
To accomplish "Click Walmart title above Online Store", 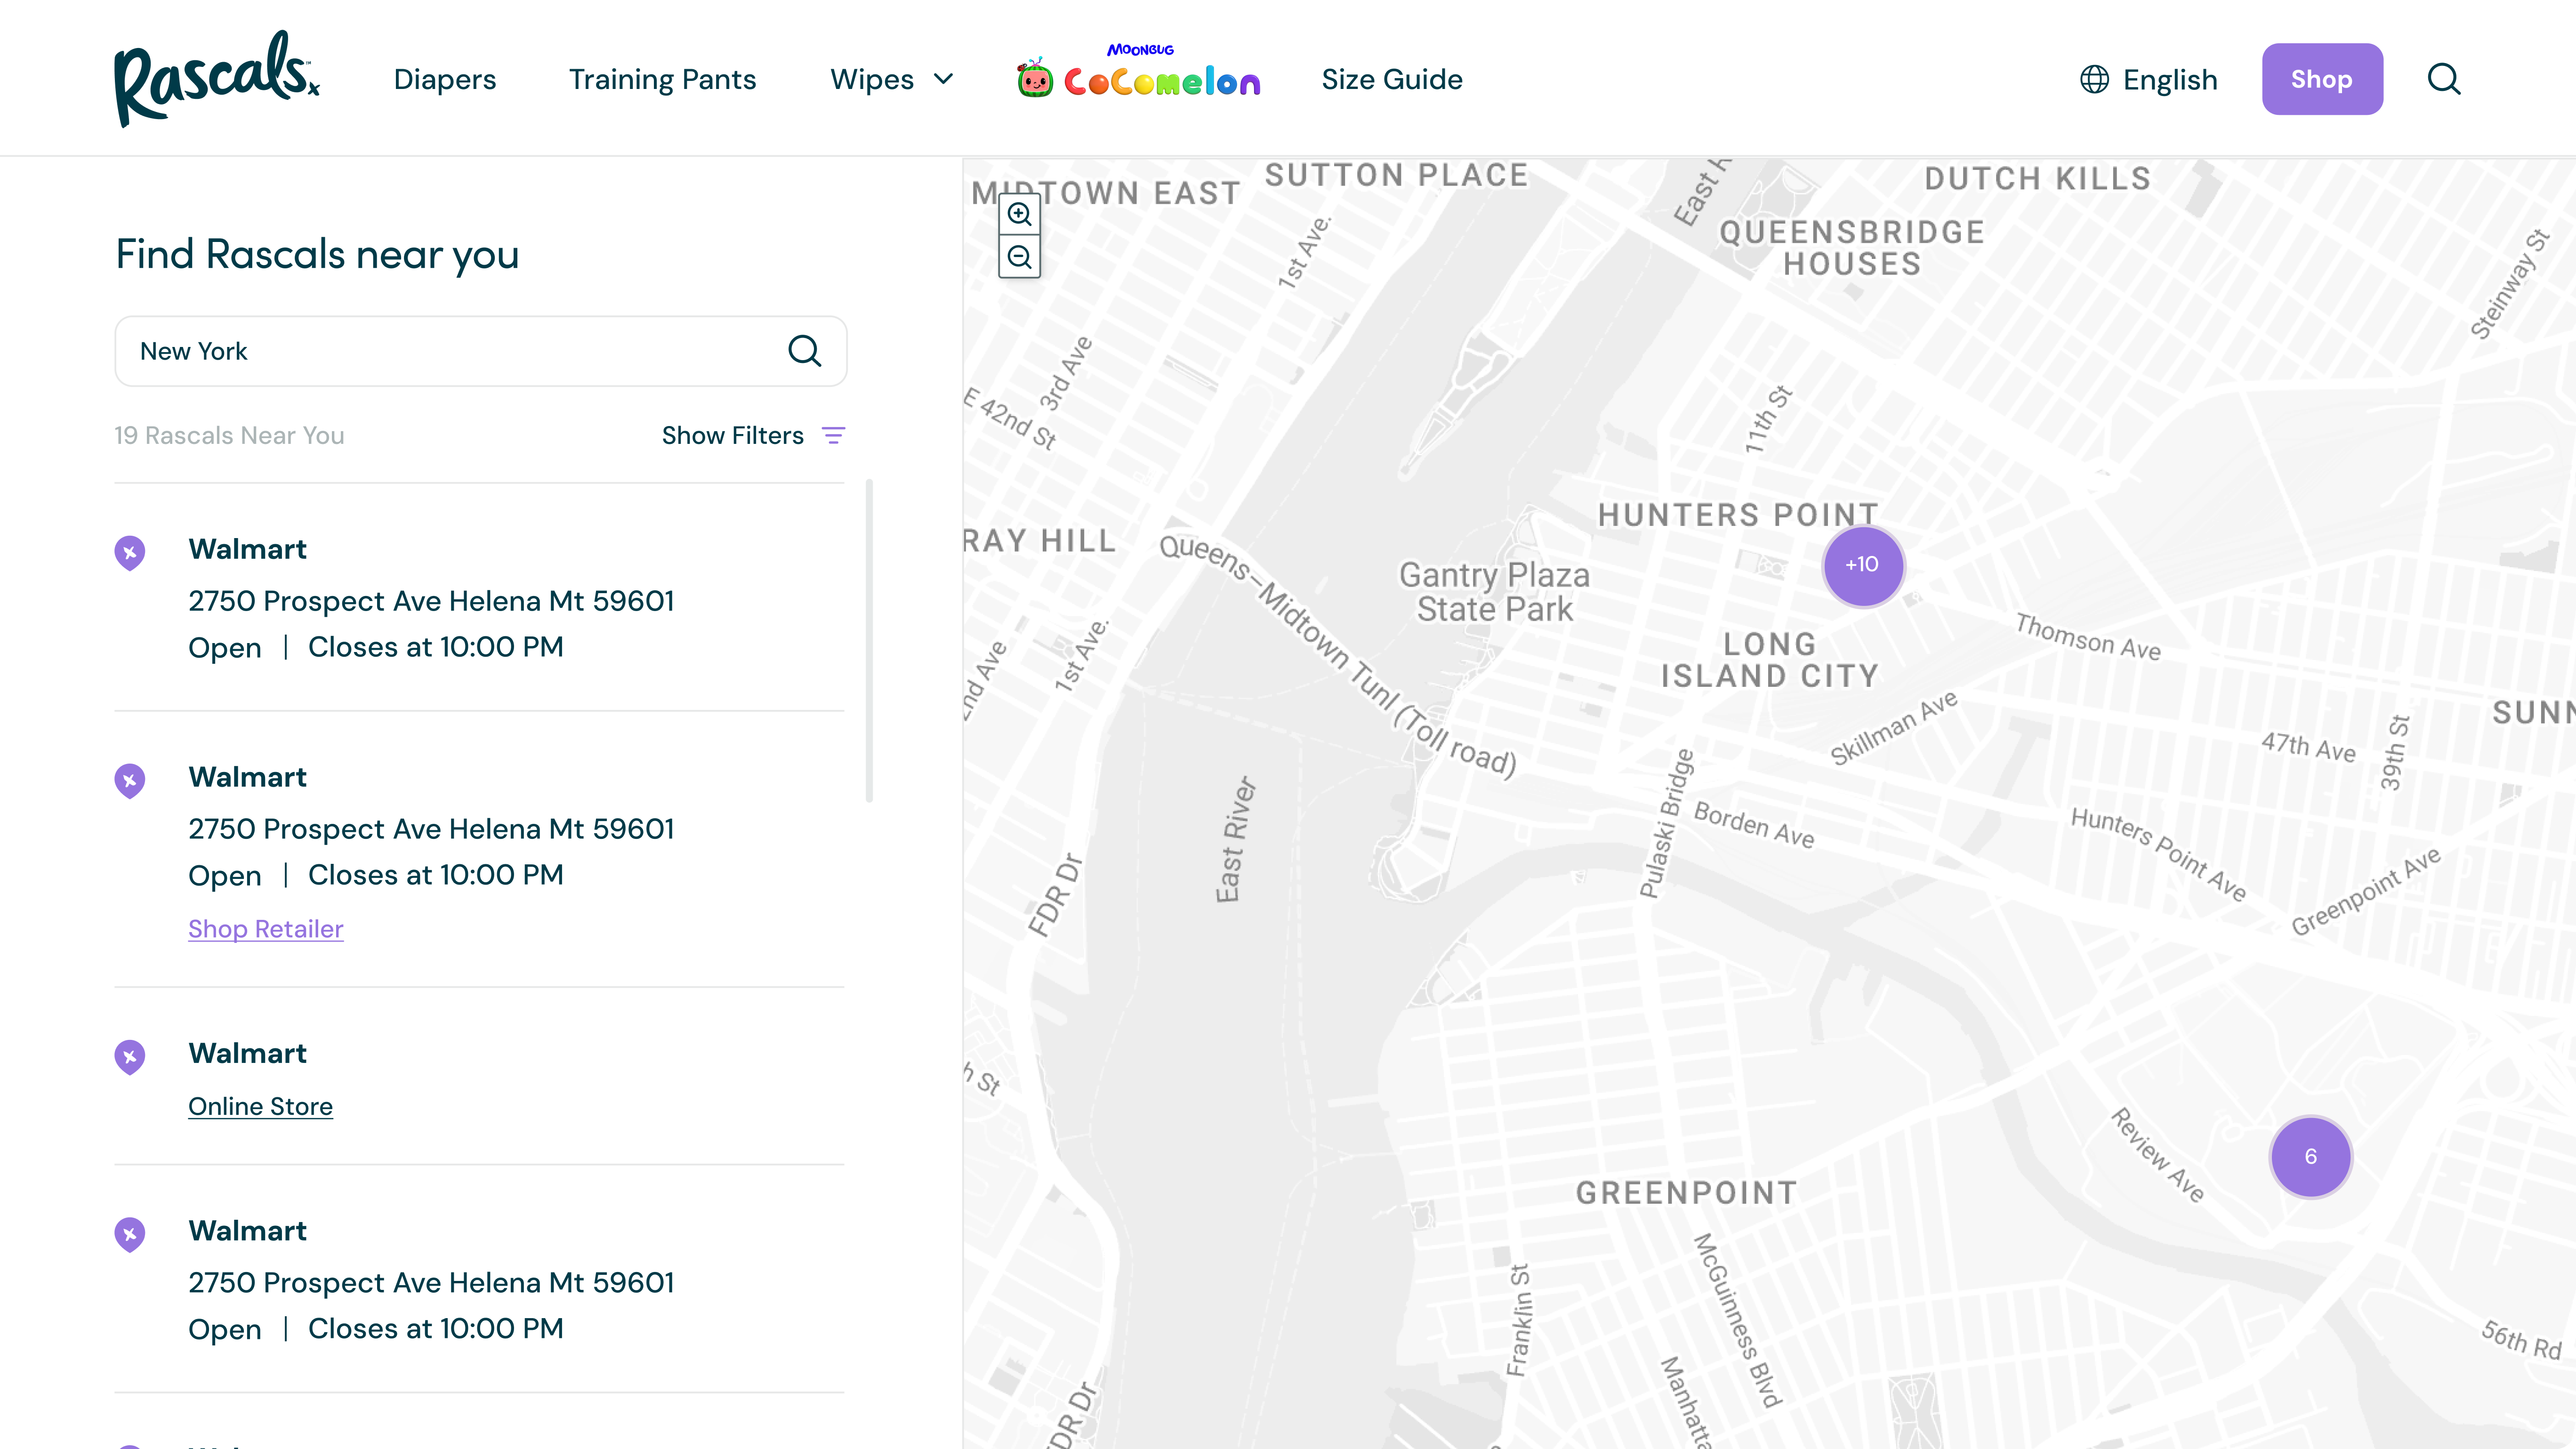I will point(247,1053).
